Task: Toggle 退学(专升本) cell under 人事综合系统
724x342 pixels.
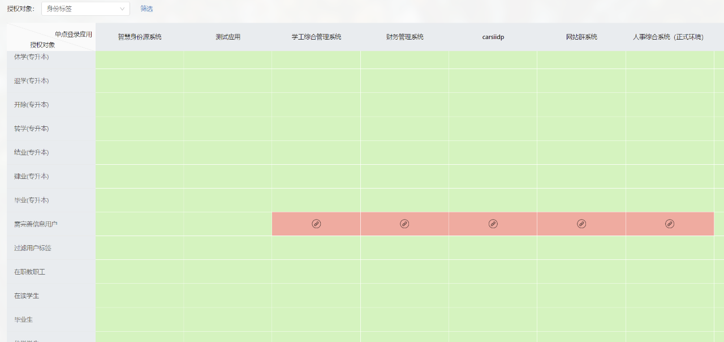Action: point(670,81)
